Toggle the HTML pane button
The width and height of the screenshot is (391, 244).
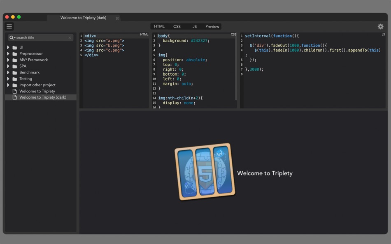(x=159, y=26)
